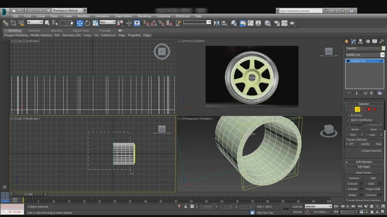Click the Render Production teapot icon

292,23
